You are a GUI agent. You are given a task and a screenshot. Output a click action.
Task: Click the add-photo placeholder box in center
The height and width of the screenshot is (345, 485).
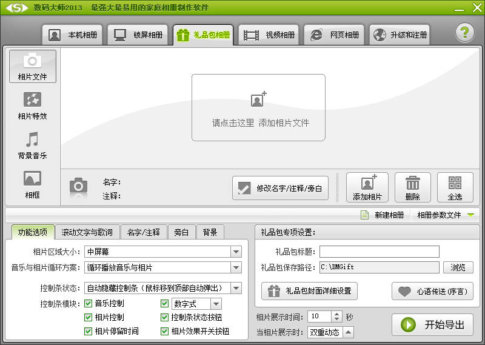258,107
